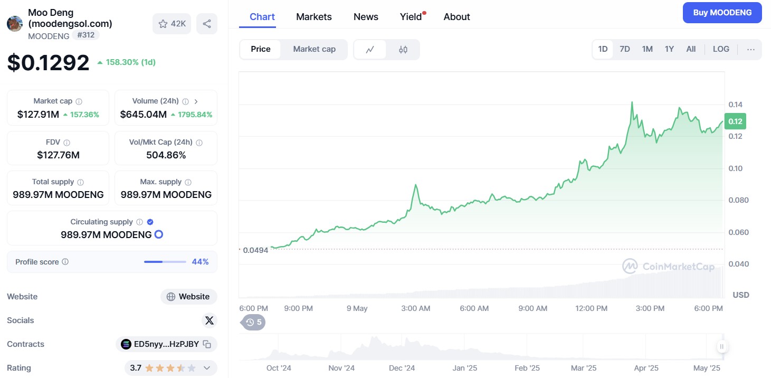Image resolution: width=771 pixels, height=378 pixels.
Task: Click Market cap info icon
Action: 79,101
